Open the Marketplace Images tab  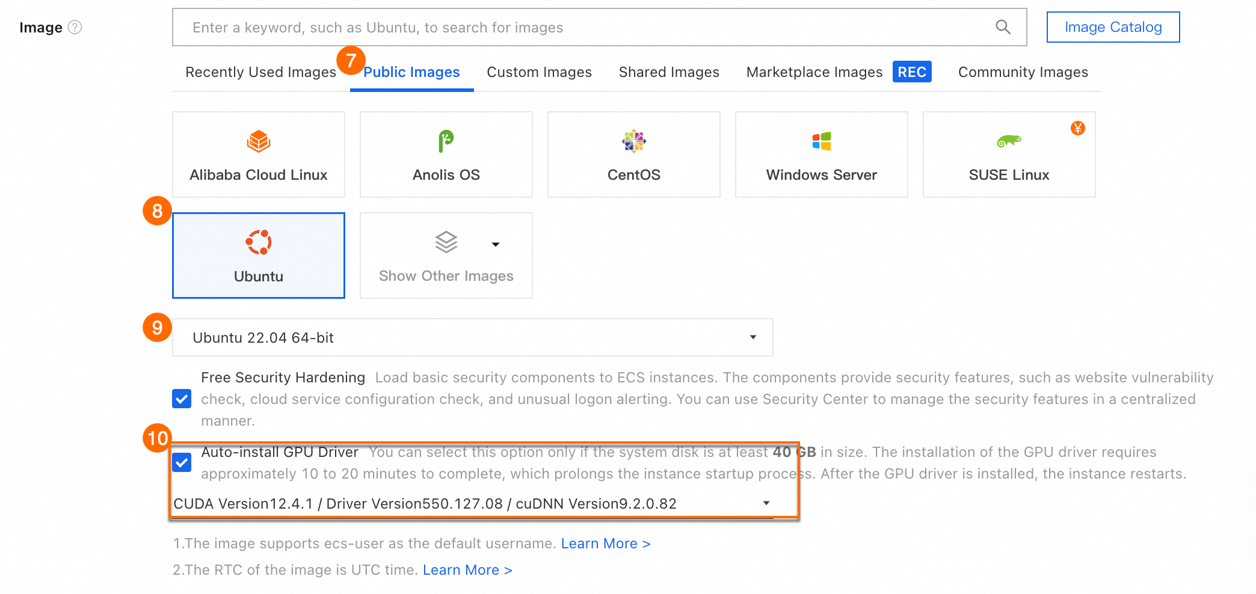click(x=814, y=72)
